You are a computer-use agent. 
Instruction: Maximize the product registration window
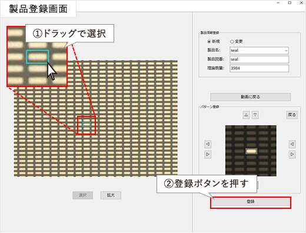click(x=290, y=3)
